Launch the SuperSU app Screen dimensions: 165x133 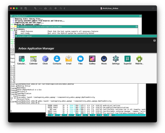pos(127,60)
